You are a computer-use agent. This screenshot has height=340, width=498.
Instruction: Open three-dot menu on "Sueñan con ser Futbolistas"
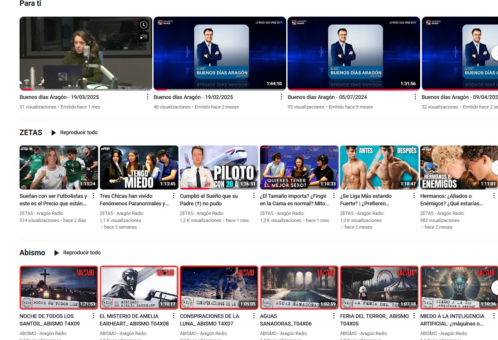coord(94,196)
